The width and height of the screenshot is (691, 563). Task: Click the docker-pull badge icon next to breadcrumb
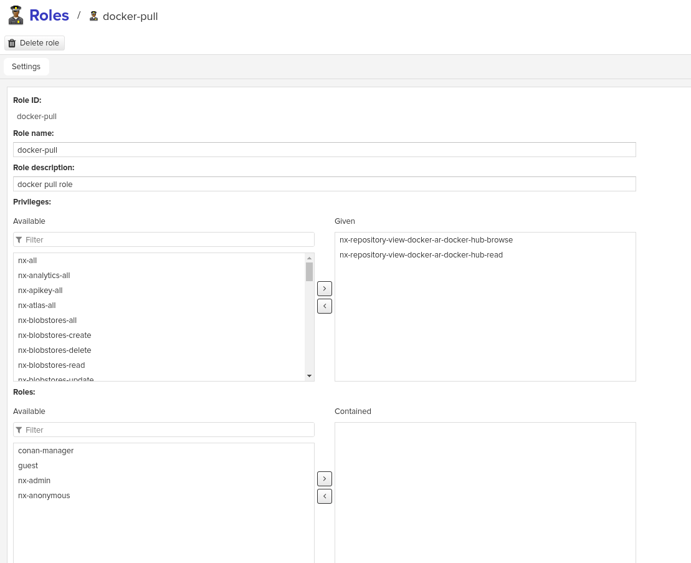(93, 16)
